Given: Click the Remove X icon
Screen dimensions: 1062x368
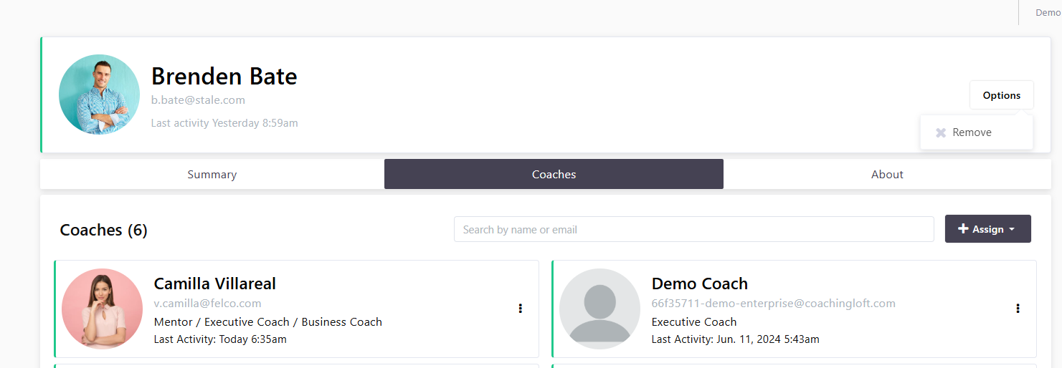Looking at the screenshot, I should (941, 132).
